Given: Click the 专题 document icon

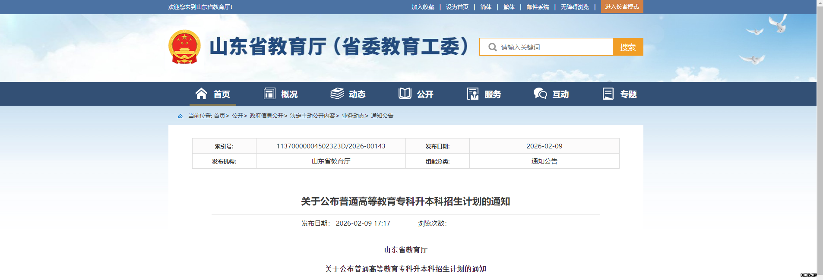Looking at the screenshot, I should click(x=608, y=94).
